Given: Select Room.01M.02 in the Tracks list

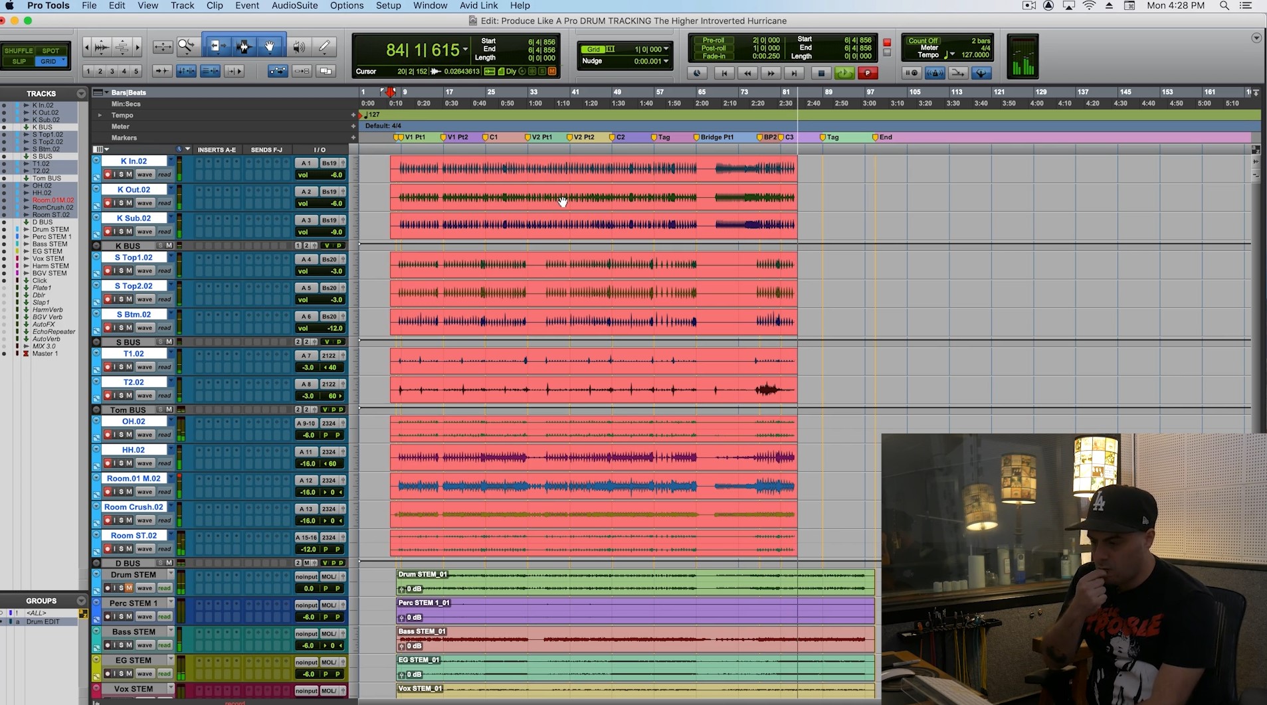Looking at the screenshot, I should [x=53, y=200].
